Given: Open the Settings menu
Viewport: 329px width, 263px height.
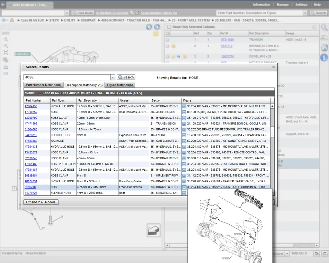Looking at the screenshot, I should click(301, 5).
